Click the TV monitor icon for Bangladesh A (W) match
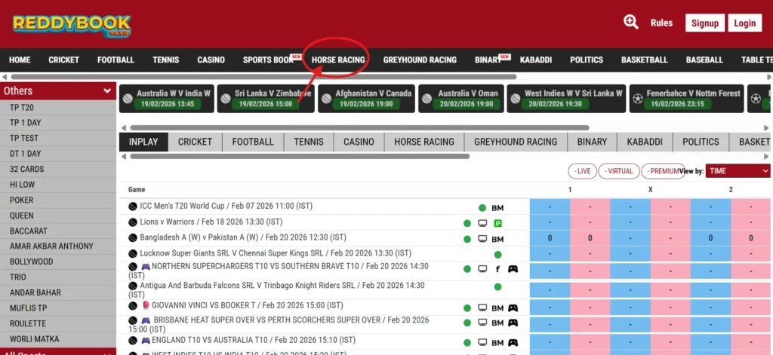 (x=482, y=239)
